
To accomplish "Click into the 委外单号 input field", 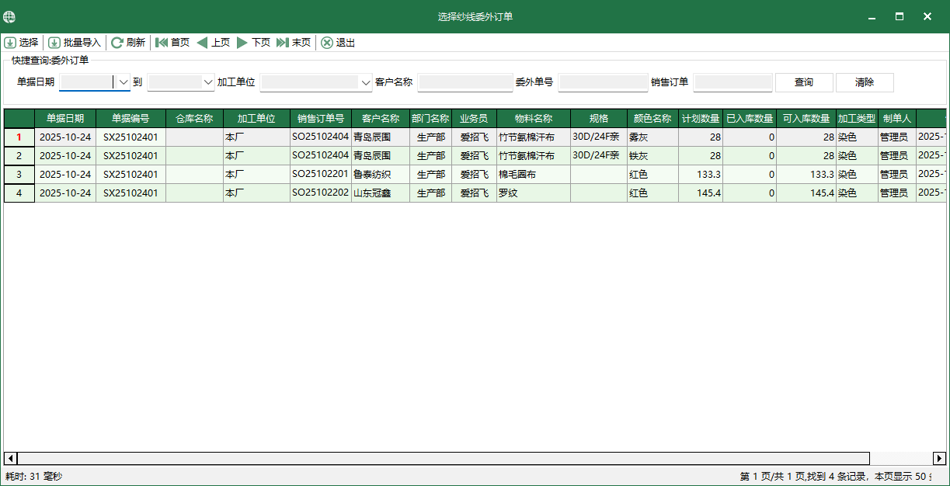I will tap(603, 82).
